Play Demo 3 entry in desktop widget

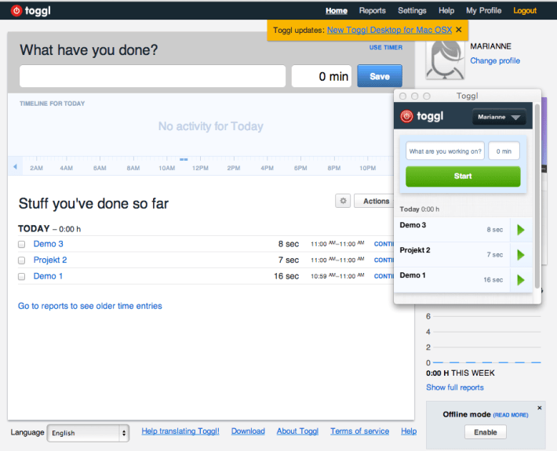520,230
